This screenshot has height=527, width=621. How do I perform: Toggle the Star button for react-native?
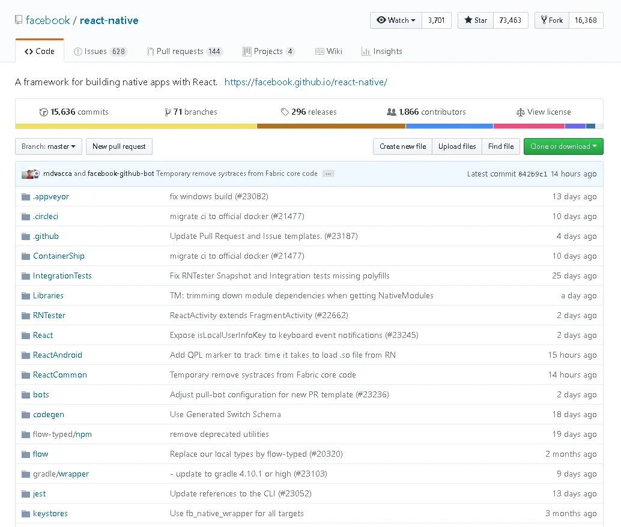point(476,20)
